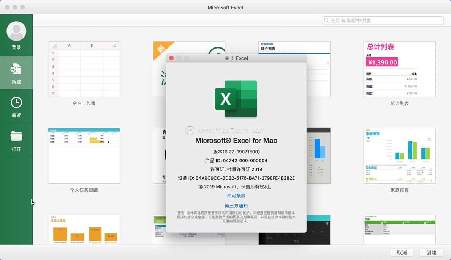Viewport: 451px width, 260px height.
Task: Click the Excel logo in the About dialog
Action: [236, 99]
